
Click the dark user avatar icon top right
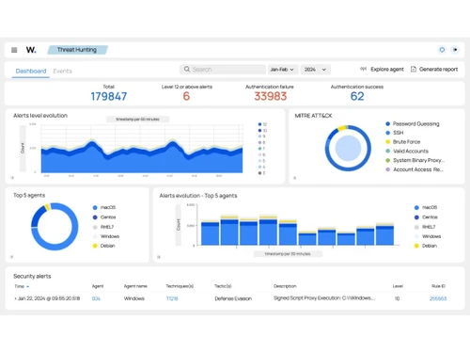[455, 50]
